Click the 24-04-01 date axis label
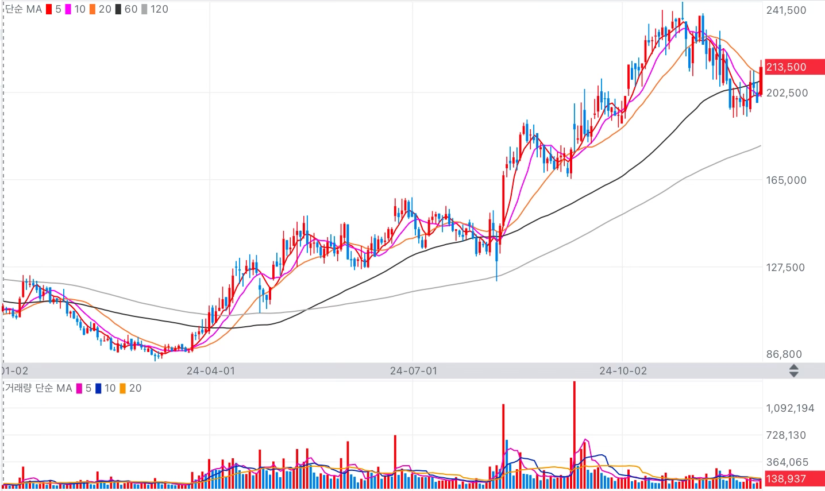This screenshot has height=491, width=825. click(211, 371)
